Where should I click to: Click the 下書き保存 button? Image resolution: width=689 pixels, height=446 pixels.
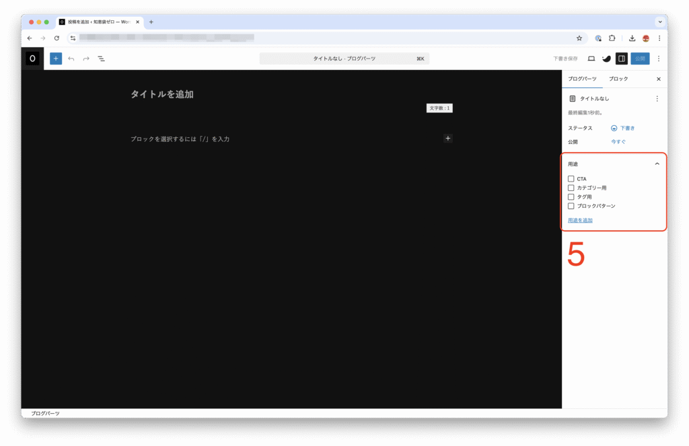point(565,59)
